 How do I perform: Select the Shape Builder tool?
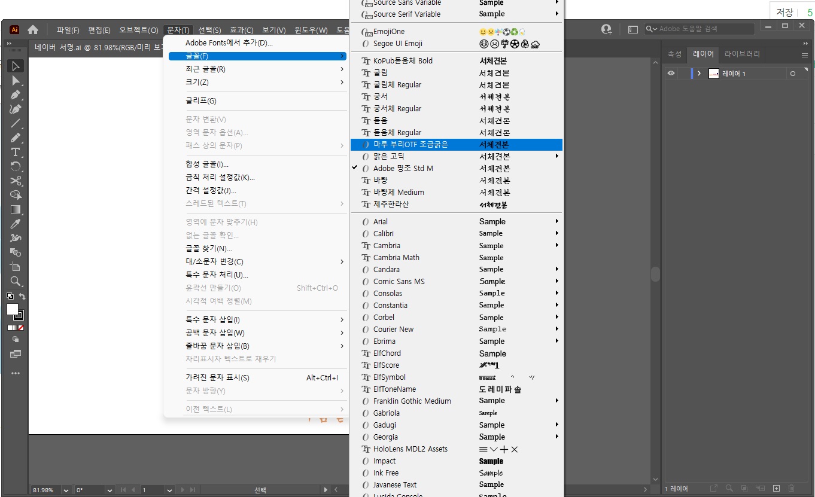(16, 196)
